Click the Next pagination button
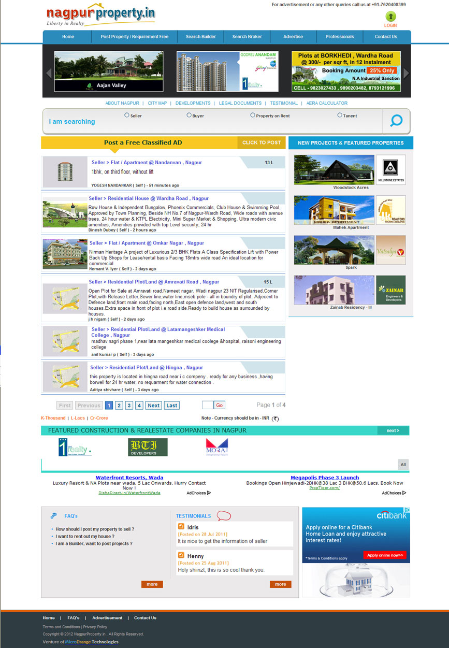Viewport: 449px width, 648px height. (x=154, y=406)
